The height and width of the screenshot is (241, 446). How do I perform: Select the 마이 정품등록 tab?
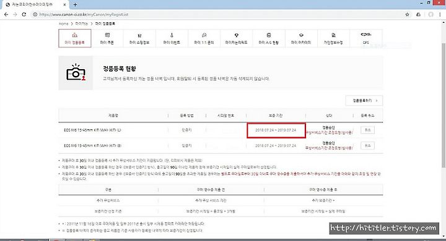point(75,38)
